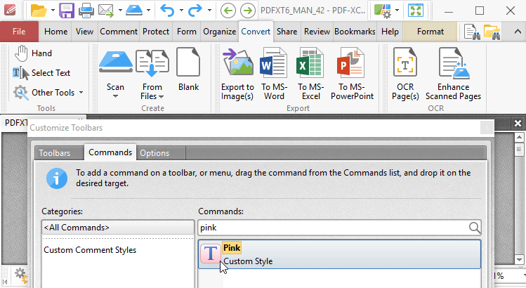Expand the Other Tools dropdown
Screen dimensions: 526x288
(x=49, y=92)
